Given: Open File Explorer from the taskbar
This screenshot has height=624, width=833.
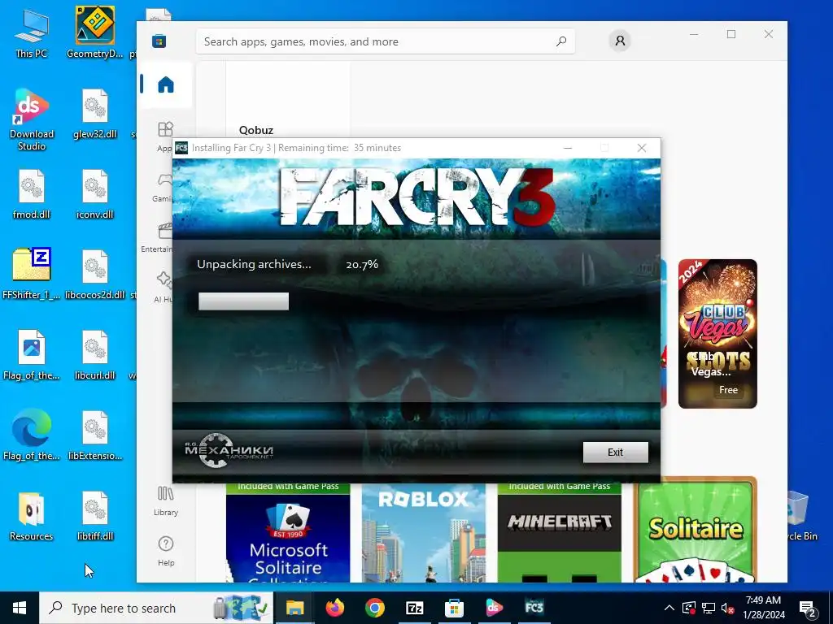Looking at the screenshot, I should coord(294,608).
